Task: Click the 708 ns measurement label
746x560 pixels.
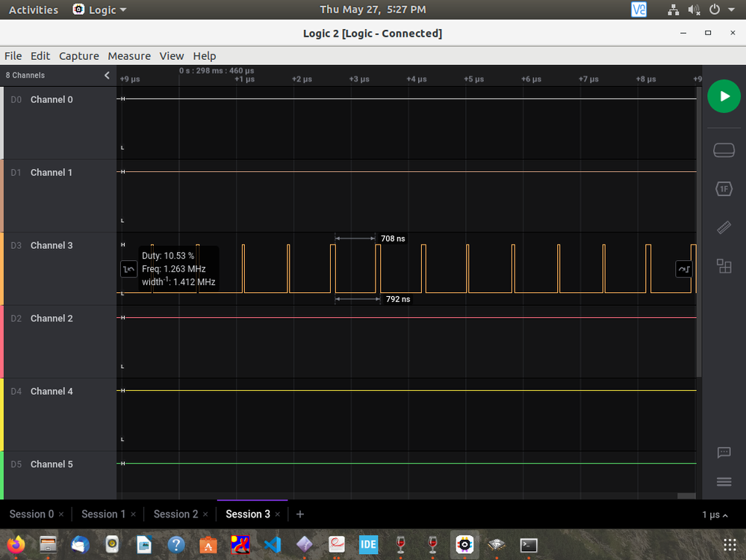Action: (393, 239)
